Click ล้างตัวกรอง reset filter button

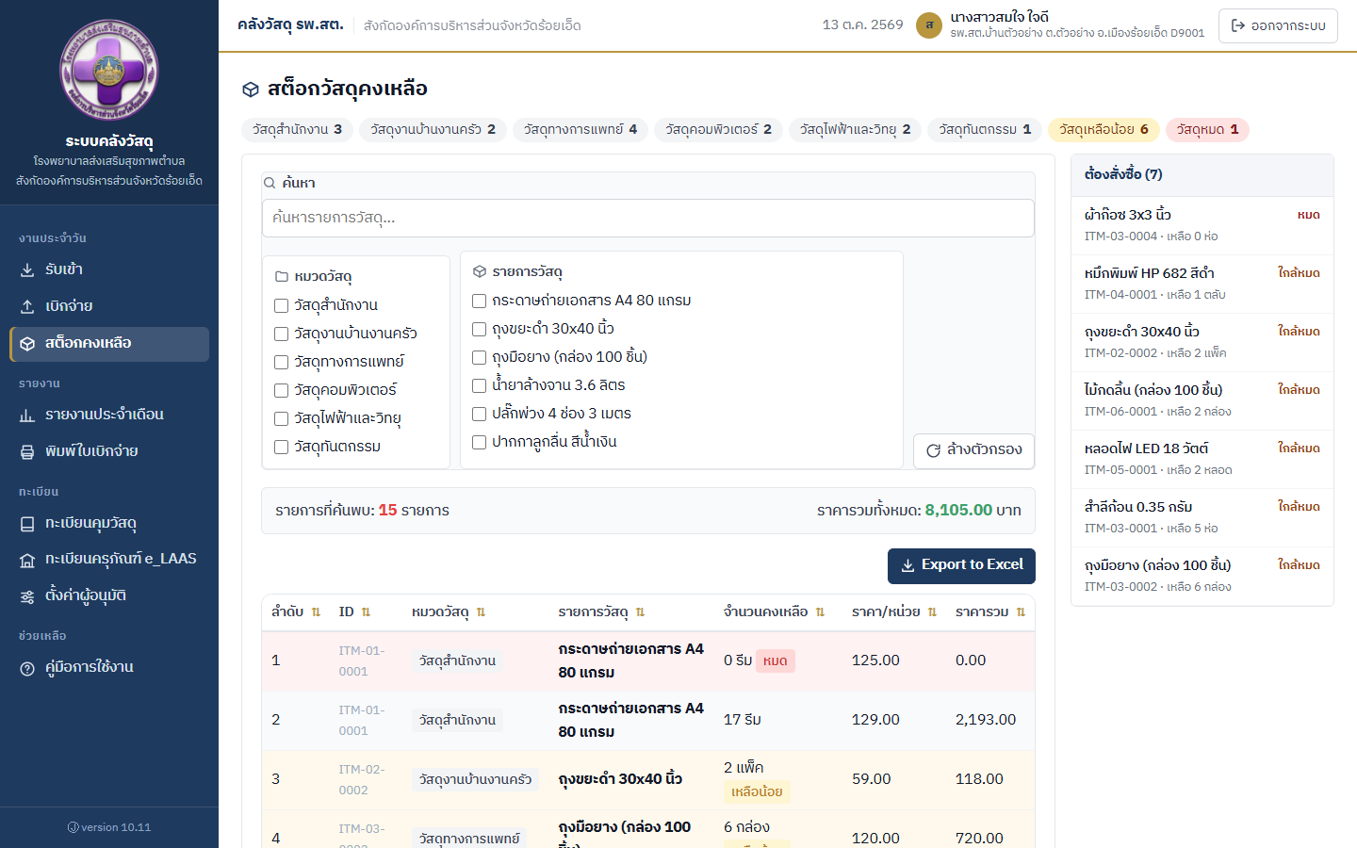pyautogui.click(x=973, y=450)
